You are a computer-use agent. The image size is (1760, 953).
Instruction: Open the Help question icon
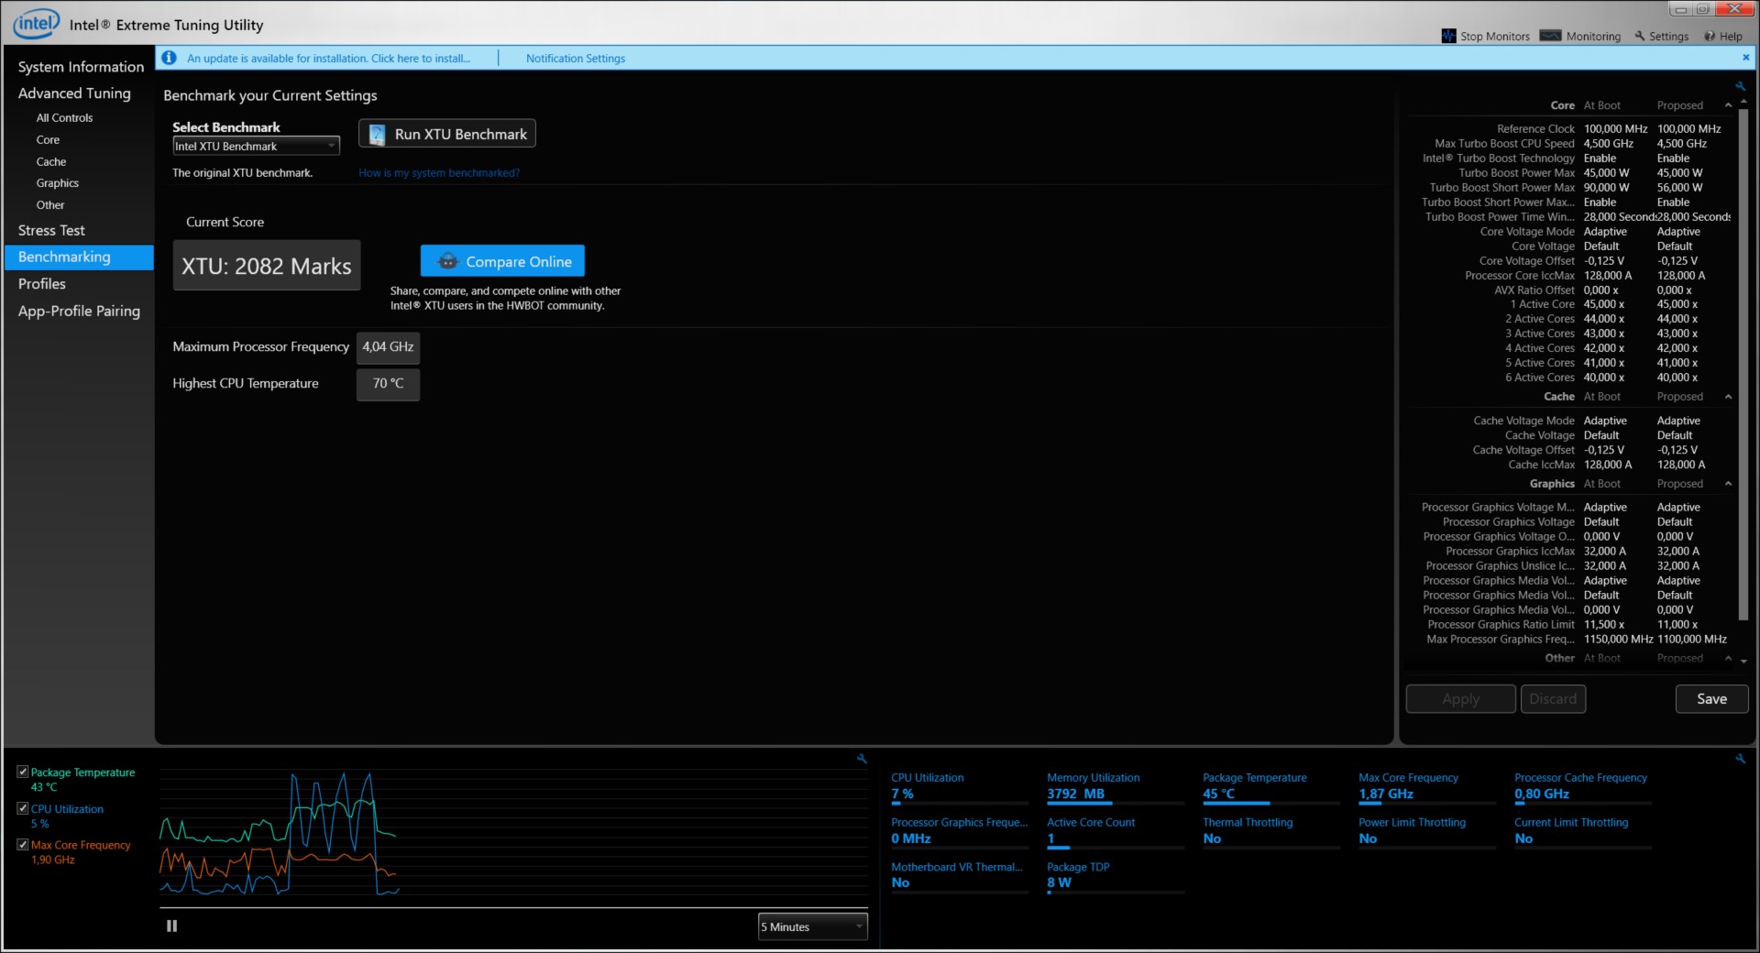click(1710, 36)
